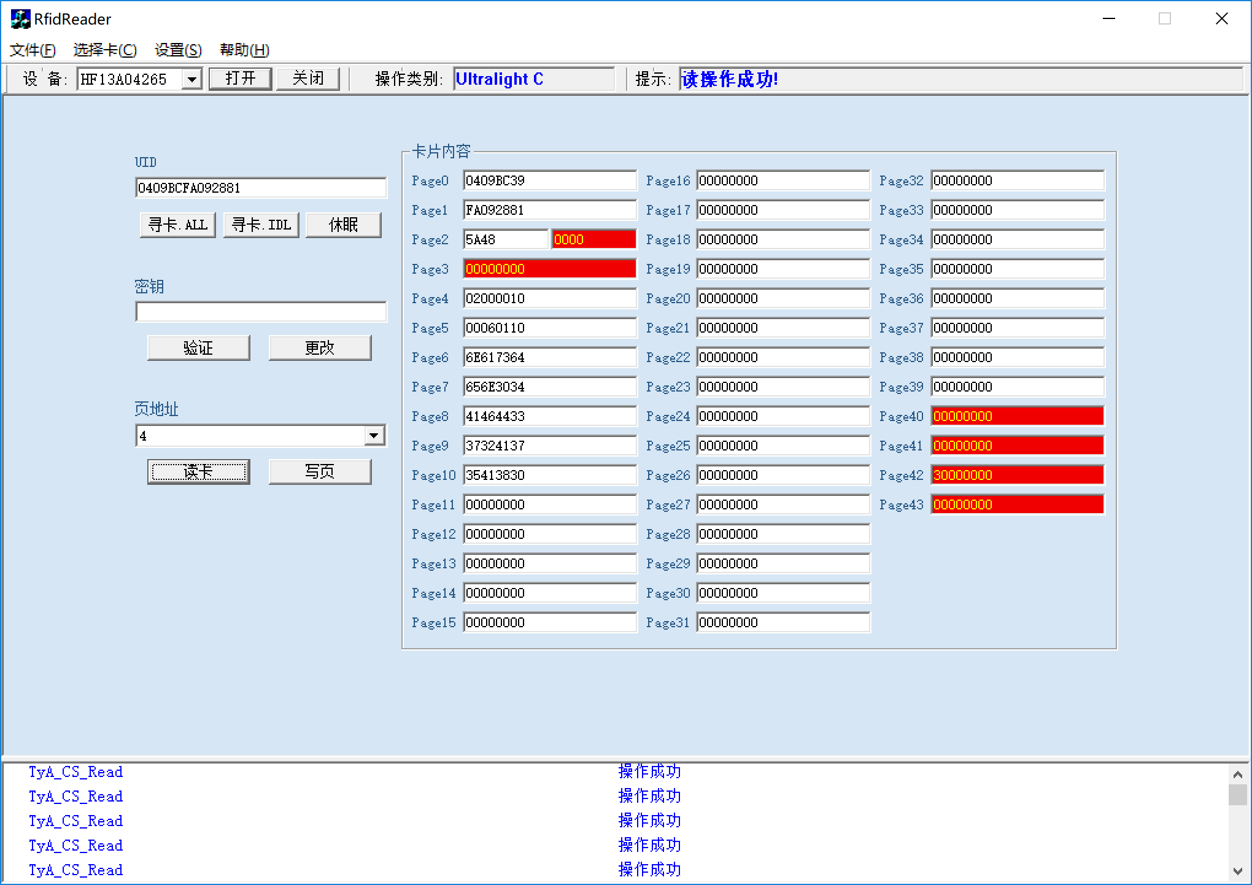Open the 帮助(H) menu

tap(244, 50)
